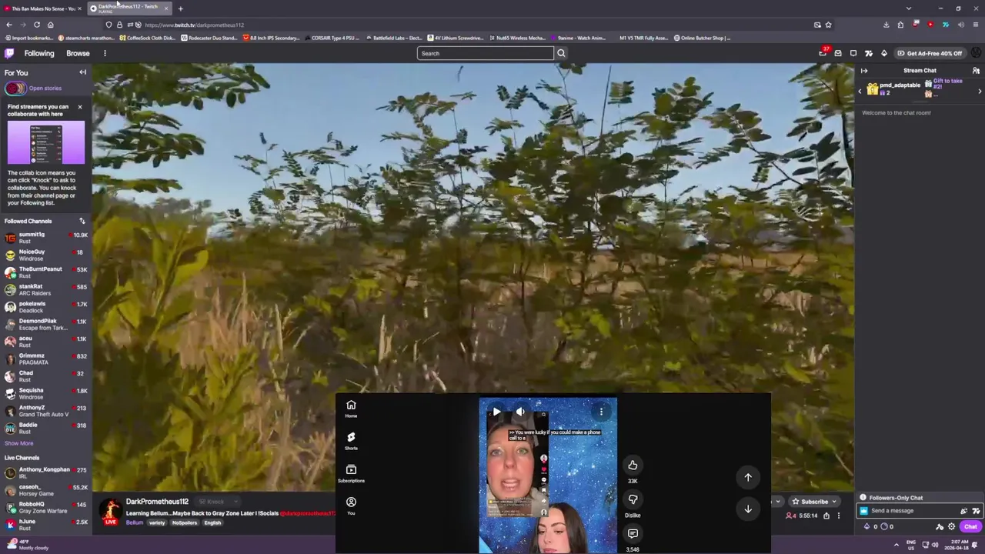This screenshot has width=985, height=554.
Task: Open the 7TV emote menu in chat input
Action: (976, 511)
